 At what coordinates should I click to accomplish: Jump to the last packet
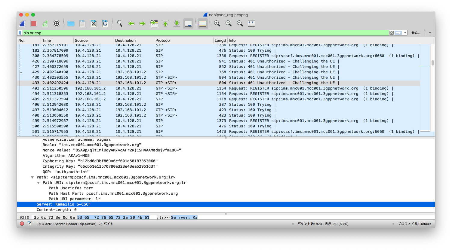[x=177, y=23]
